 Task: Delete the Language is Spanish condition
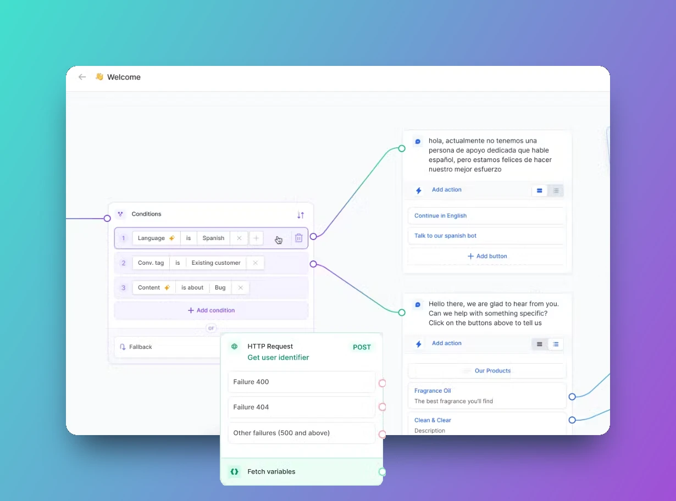pyautogui.click(x=298, y=238)
